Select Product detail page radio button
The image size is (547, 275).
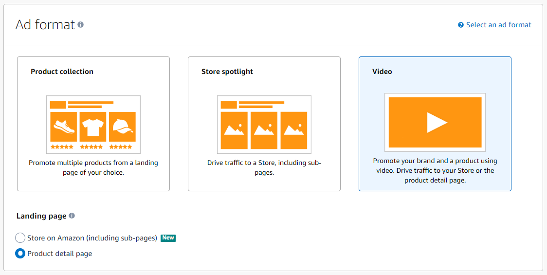pyautogui.click(x=20, y=254)
